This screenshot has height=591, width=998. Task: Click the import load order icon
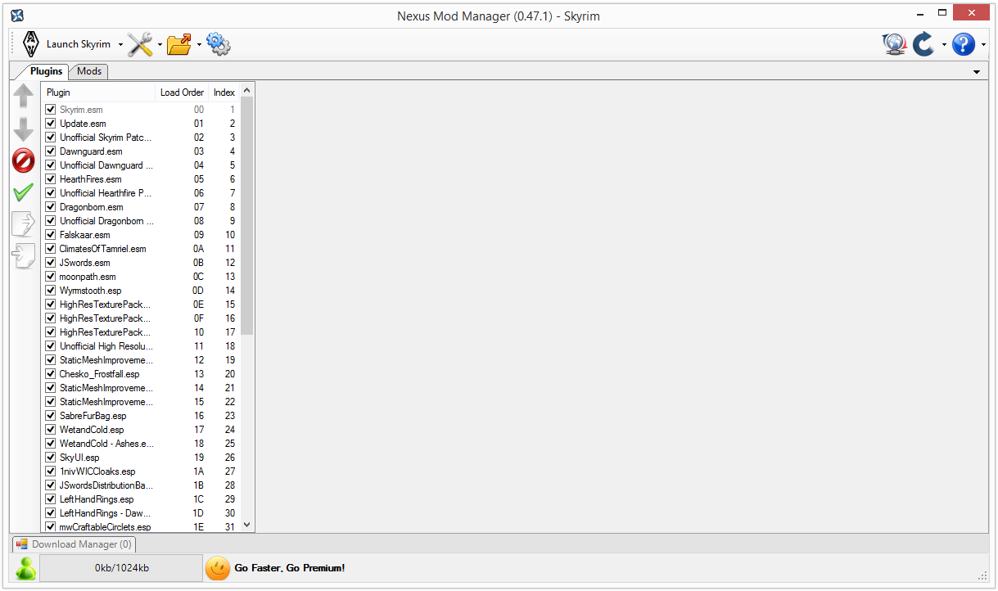point(24,255)
